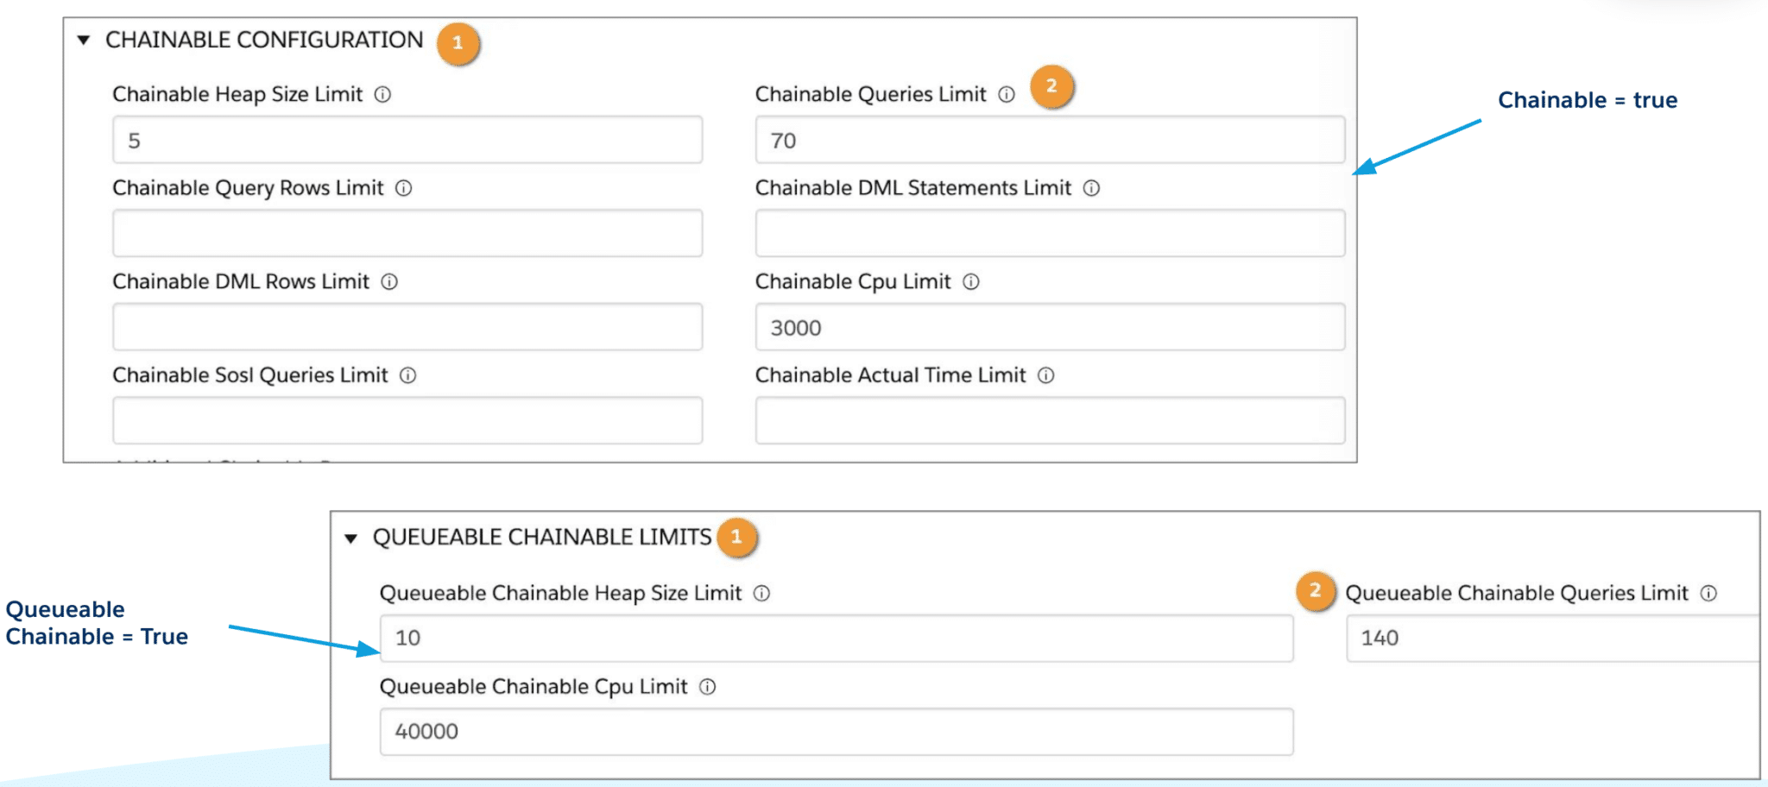Click info icon beside Chainable DML Rows Limit

coord(389,282)
